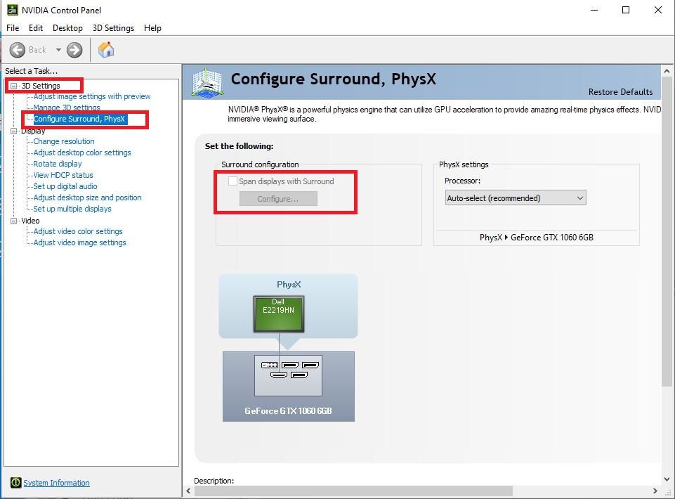Open the 3D Settings menu
675x499 pixels.
coord(113,28)
